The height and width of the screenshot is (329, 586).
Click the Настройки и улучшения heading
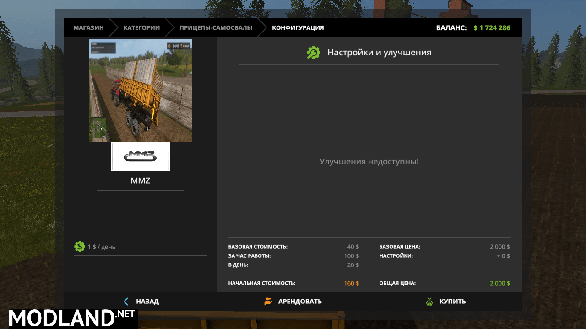[x=379, y=53]
